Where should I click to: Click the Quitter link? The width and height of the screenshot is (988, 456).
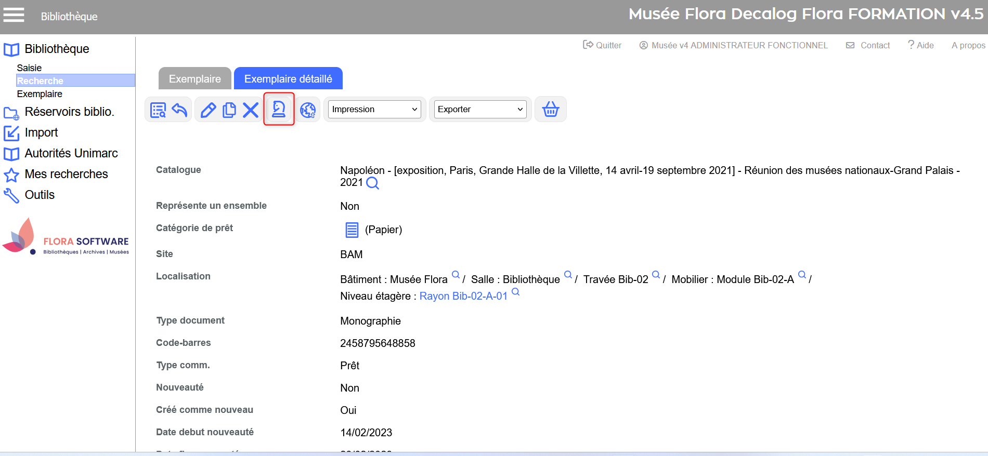click(x=602, y=45)
